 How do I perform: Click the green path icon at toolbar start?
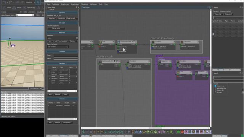click(x=83, y=132)
